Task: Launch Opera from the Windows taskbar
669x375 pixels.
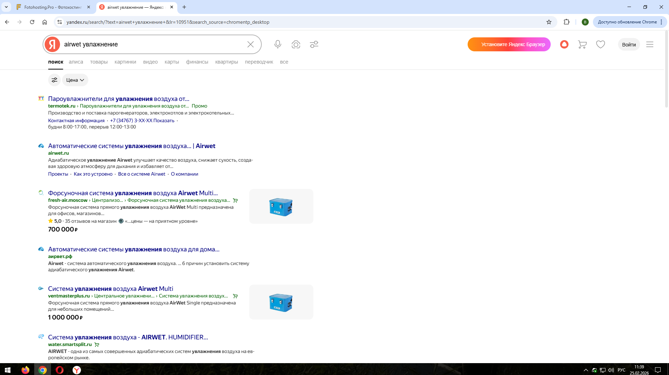Action: coord(60,370)
